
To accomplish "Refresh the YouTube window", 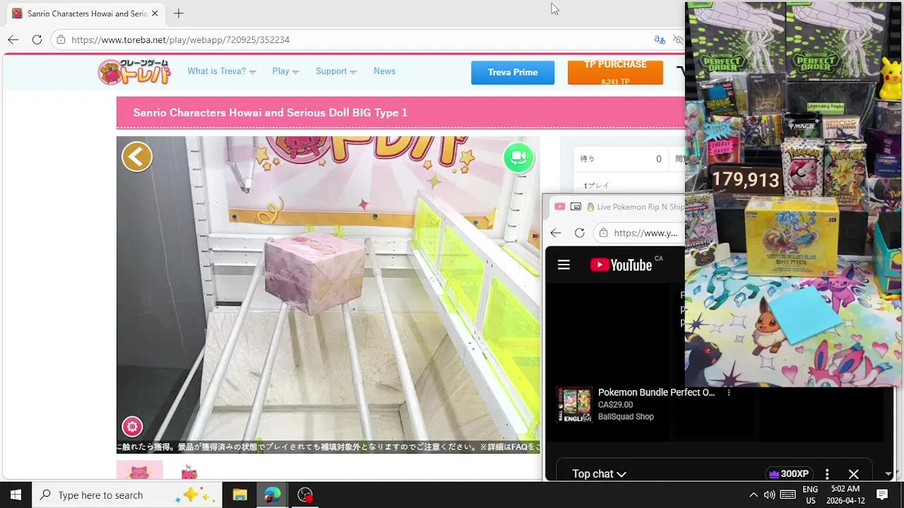I will point(579,233).
